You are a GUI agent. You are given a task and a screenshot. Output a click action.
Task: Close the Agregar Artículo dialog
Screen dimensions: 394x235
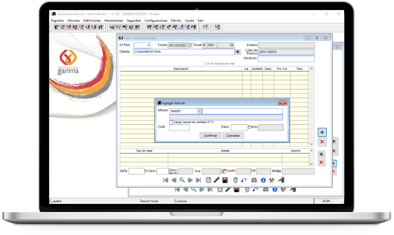[282, 103]
